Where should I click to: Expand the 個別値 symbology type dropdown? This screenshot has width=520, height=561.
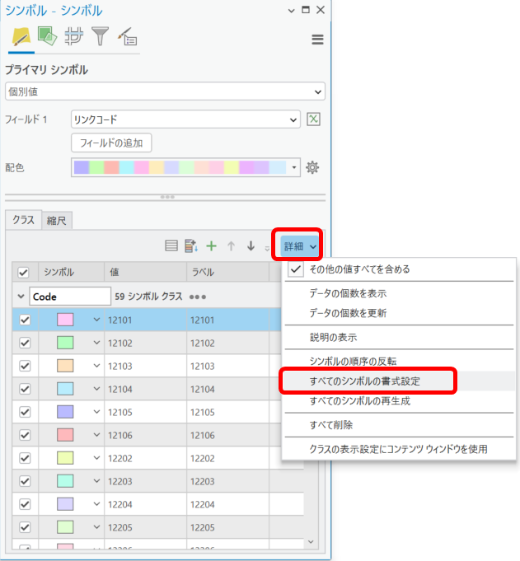(165, 91)
